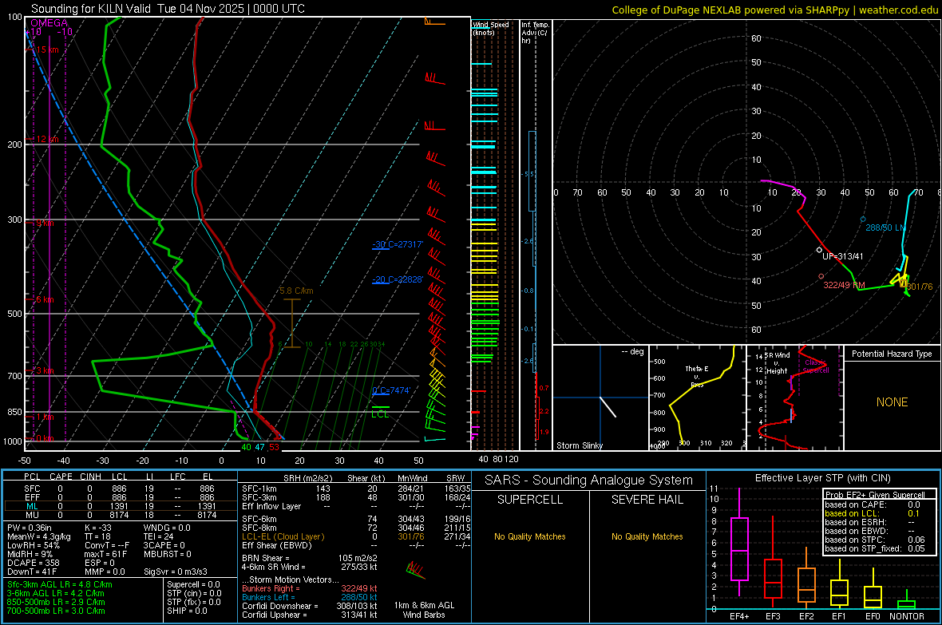
Task: Click the Sfc-3km AGL LR = 4.8 C/km line
Action: point(60,584)
